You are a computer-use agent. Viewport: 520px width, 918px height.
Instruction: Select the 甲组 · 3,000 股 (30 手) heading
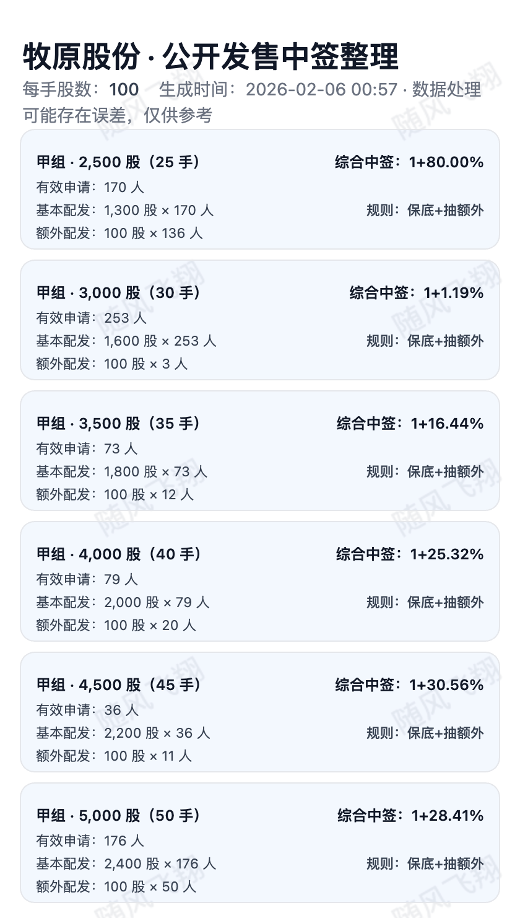[119, 293]
